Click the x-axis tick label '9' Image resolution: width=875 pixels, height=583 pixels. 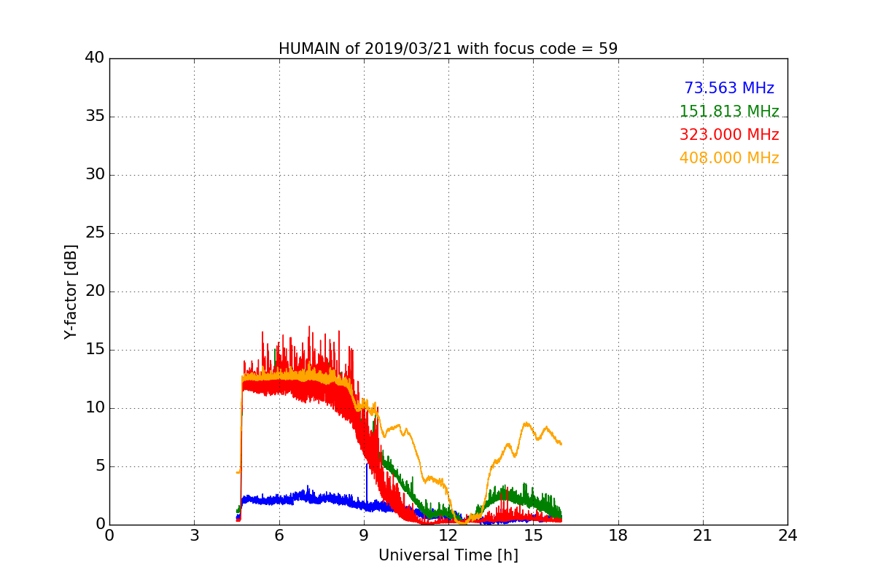[x=364, y=536]
